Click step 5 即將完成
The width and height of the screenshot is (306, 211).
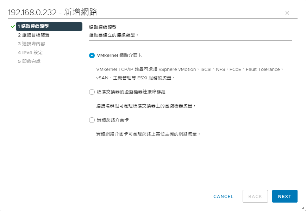click(x=29, y=61)
